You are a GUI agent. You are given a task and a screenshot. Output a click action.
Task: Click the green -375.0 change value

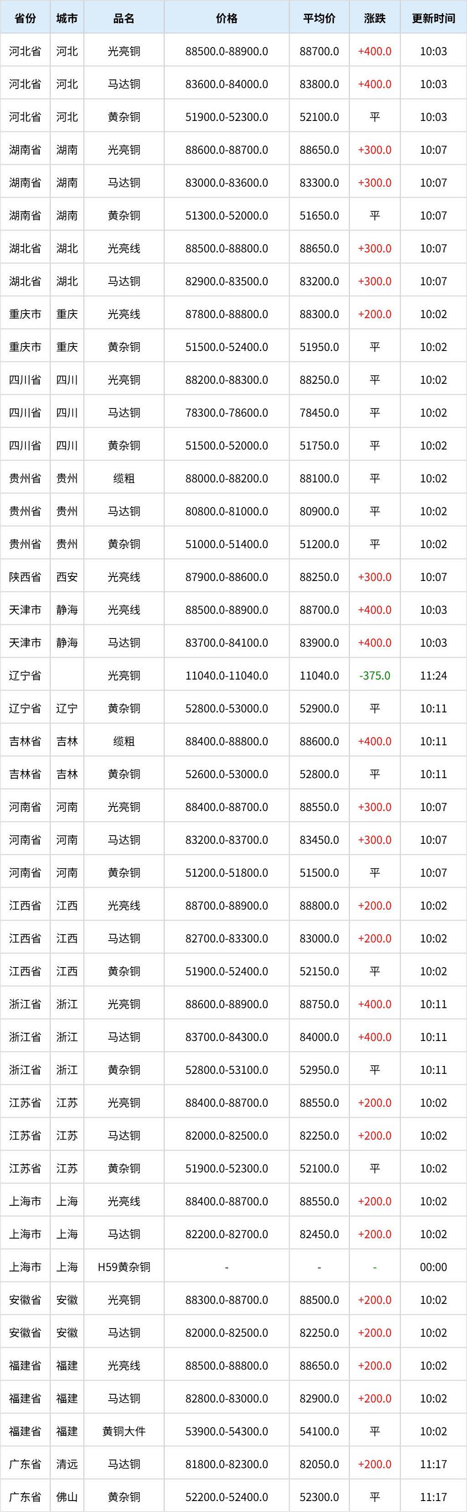pyautogui.click(x=374, y=675)
